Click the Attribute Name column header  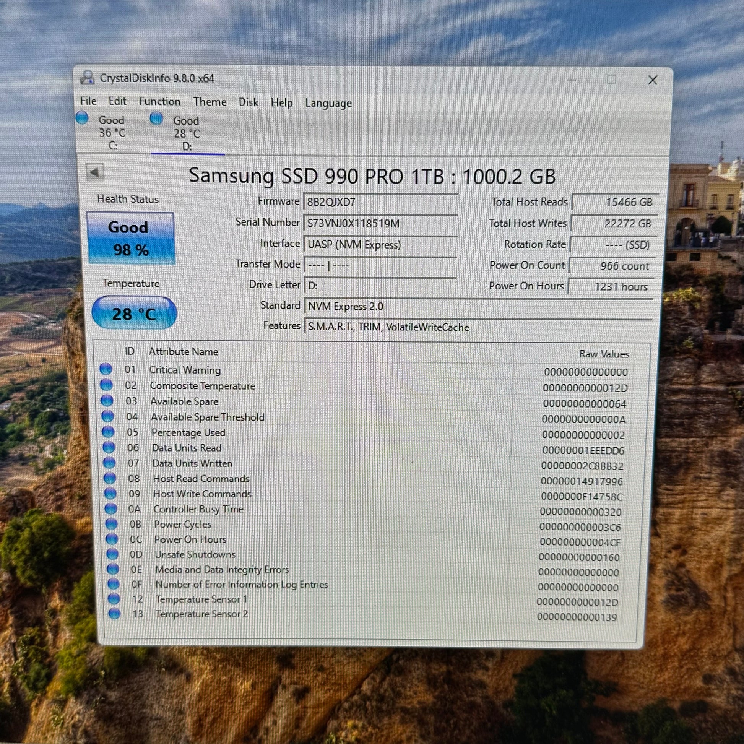[183, 352]
